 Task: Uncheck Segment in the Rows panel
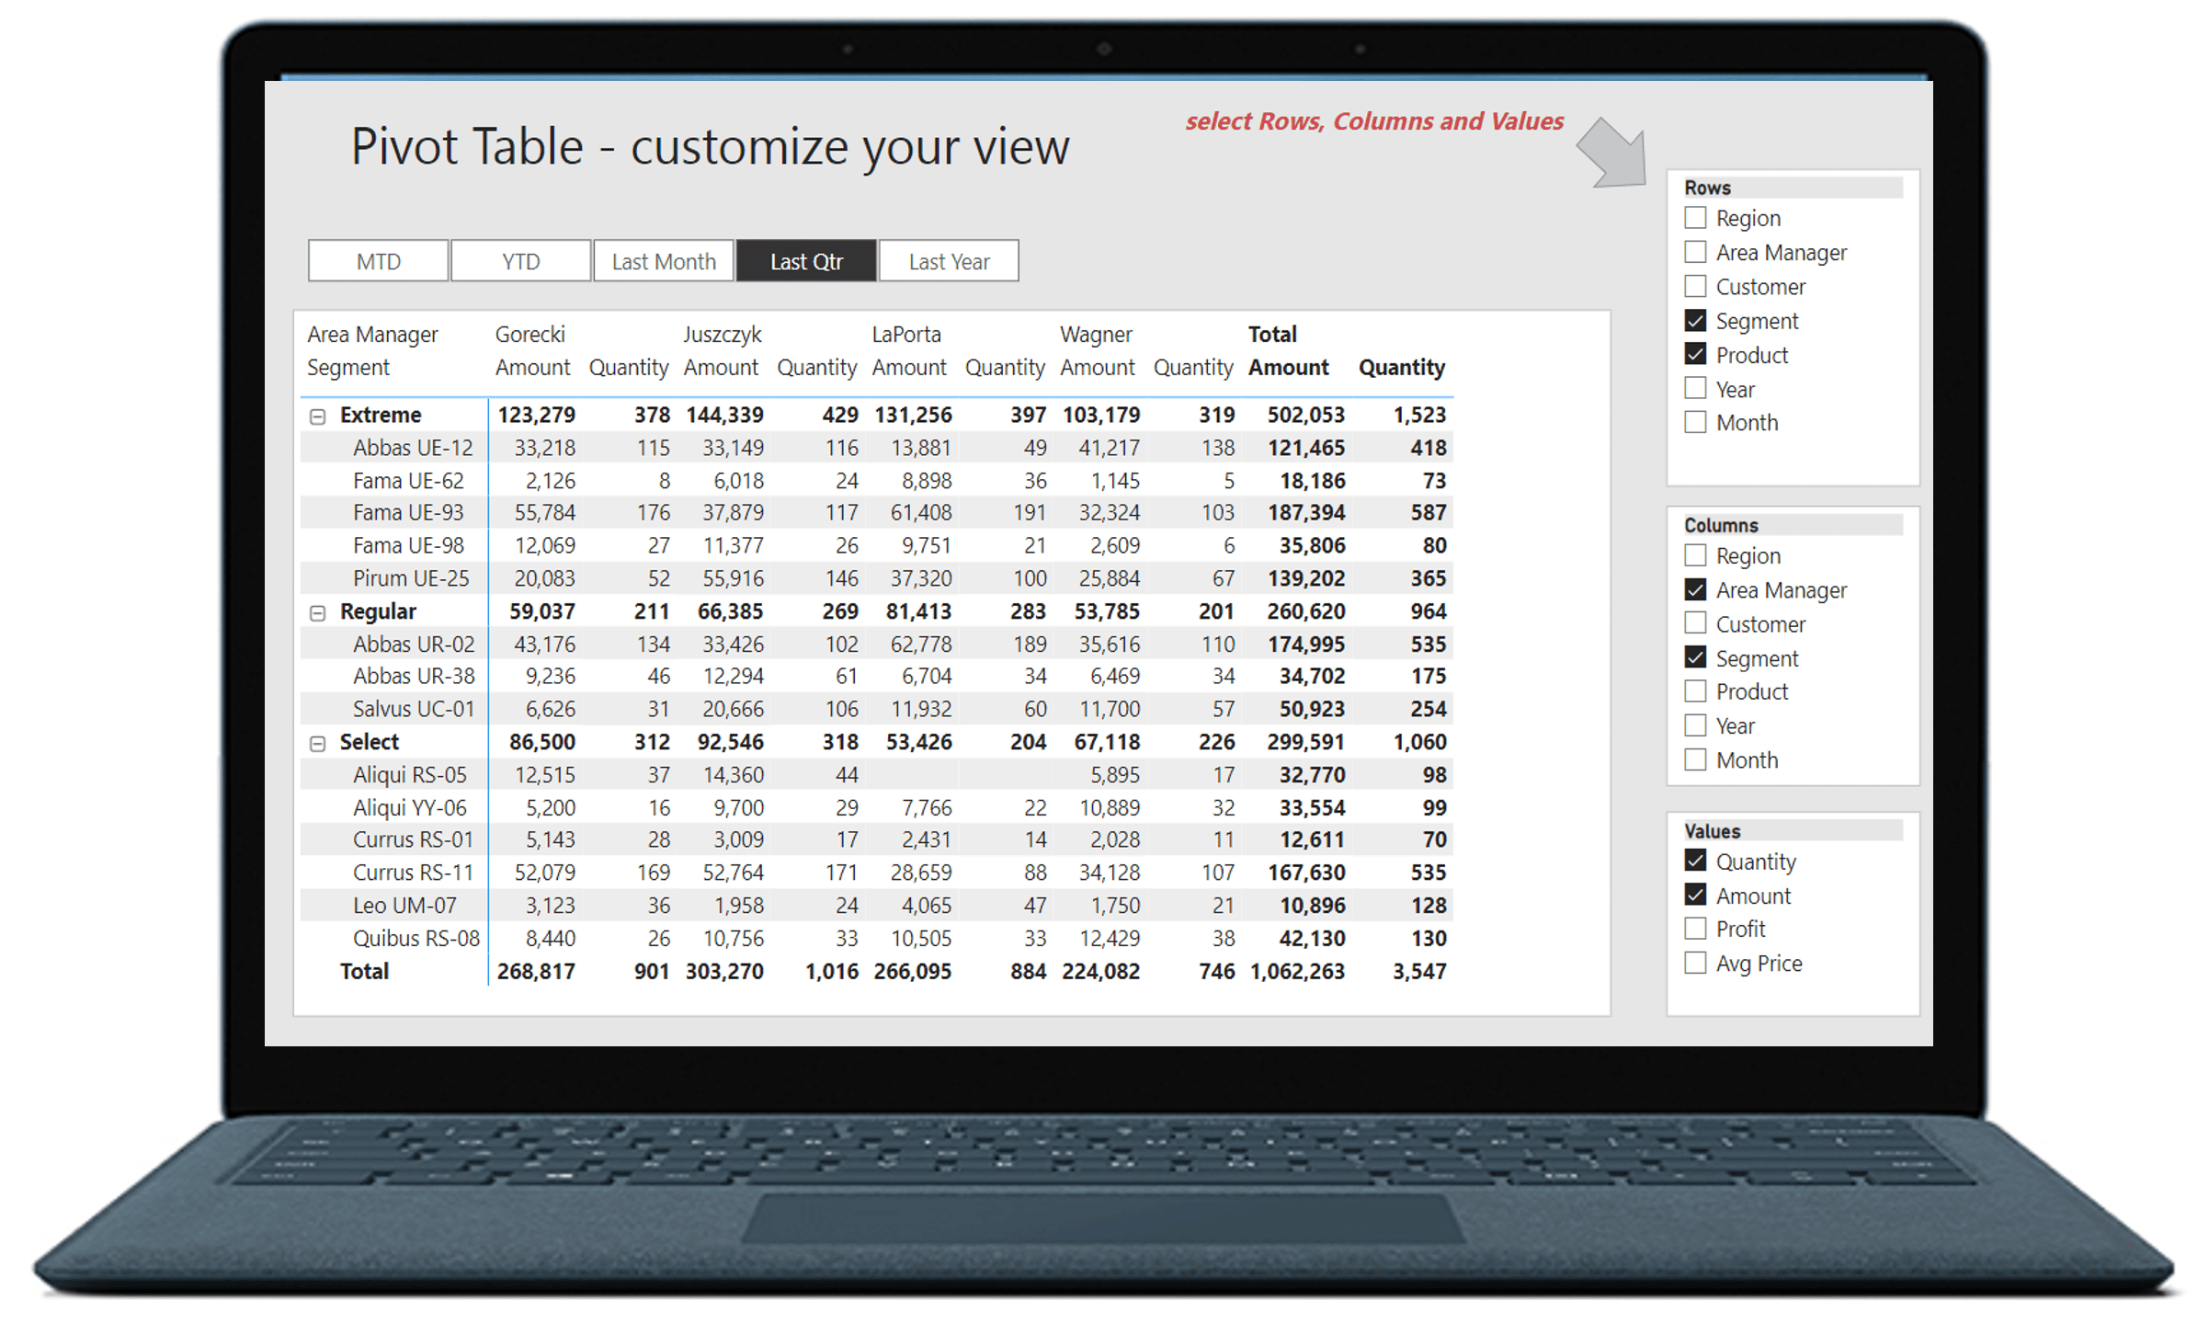coord(1696,320)
